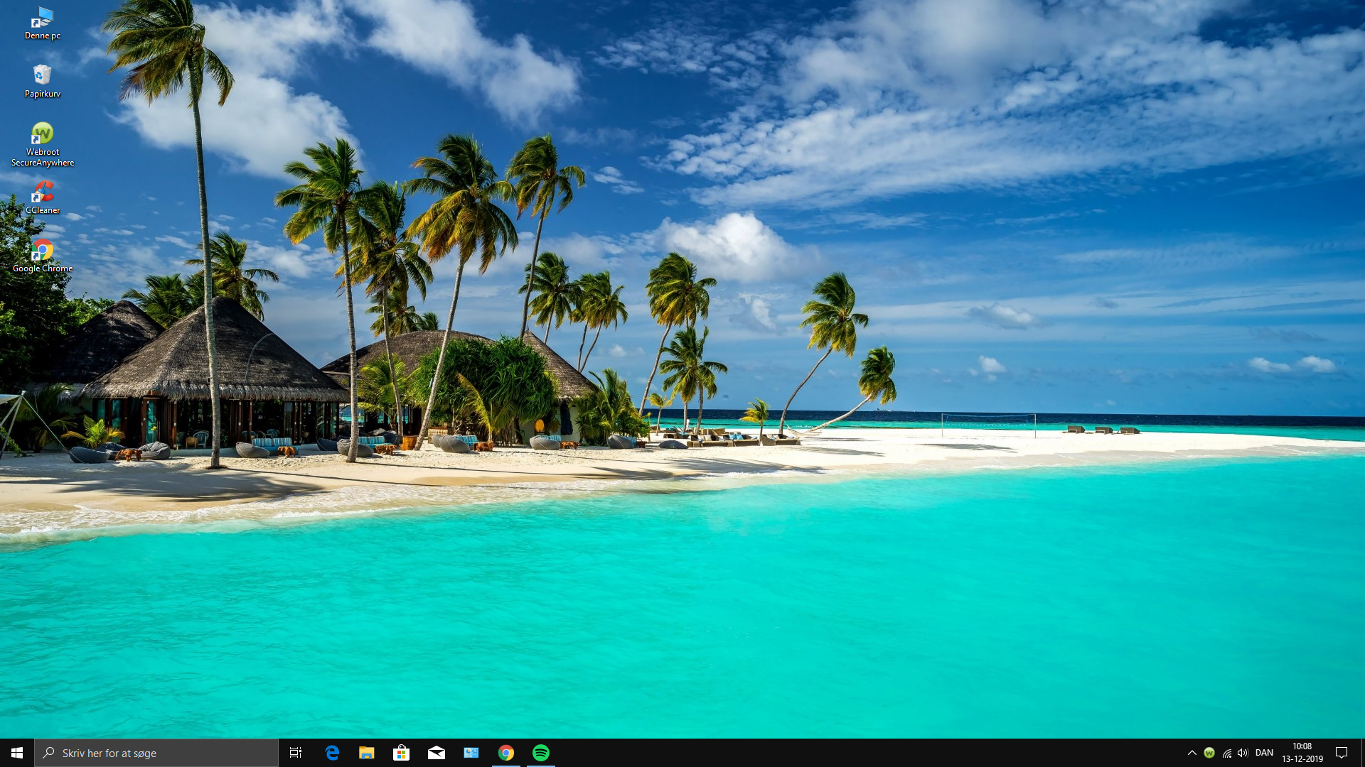1365x767 pixels.
Task: Select the Webroot SecureAnywhere desktop shortcut
Action: tap(42, 144)
